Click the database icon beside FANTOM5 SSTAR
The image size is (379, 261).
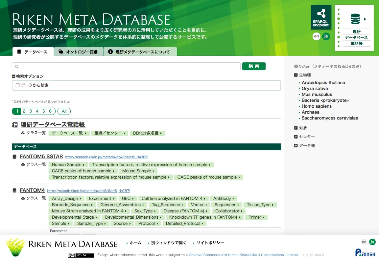coord(14,157)
